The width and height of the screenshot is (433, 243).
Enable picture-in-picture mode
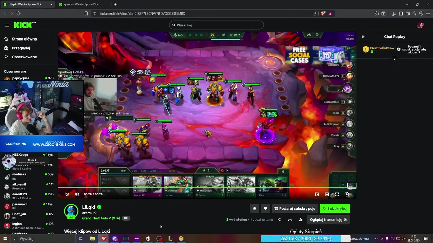317,194
